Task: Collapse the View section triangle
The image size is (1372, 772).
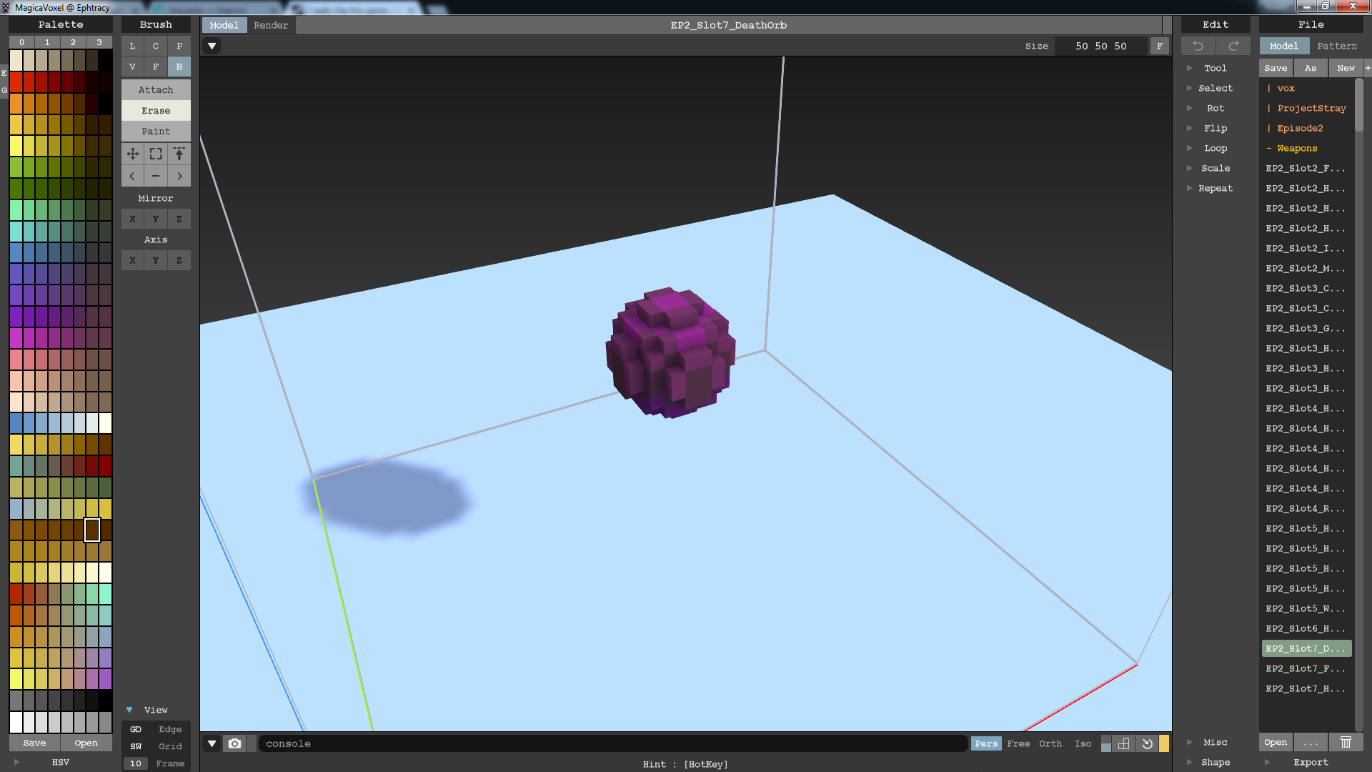Action: pyautogui.click(x=129, y=710)
